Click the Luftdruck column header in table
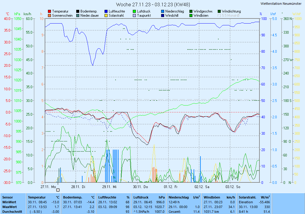This screenshot has height=214, width=305. 141,197
